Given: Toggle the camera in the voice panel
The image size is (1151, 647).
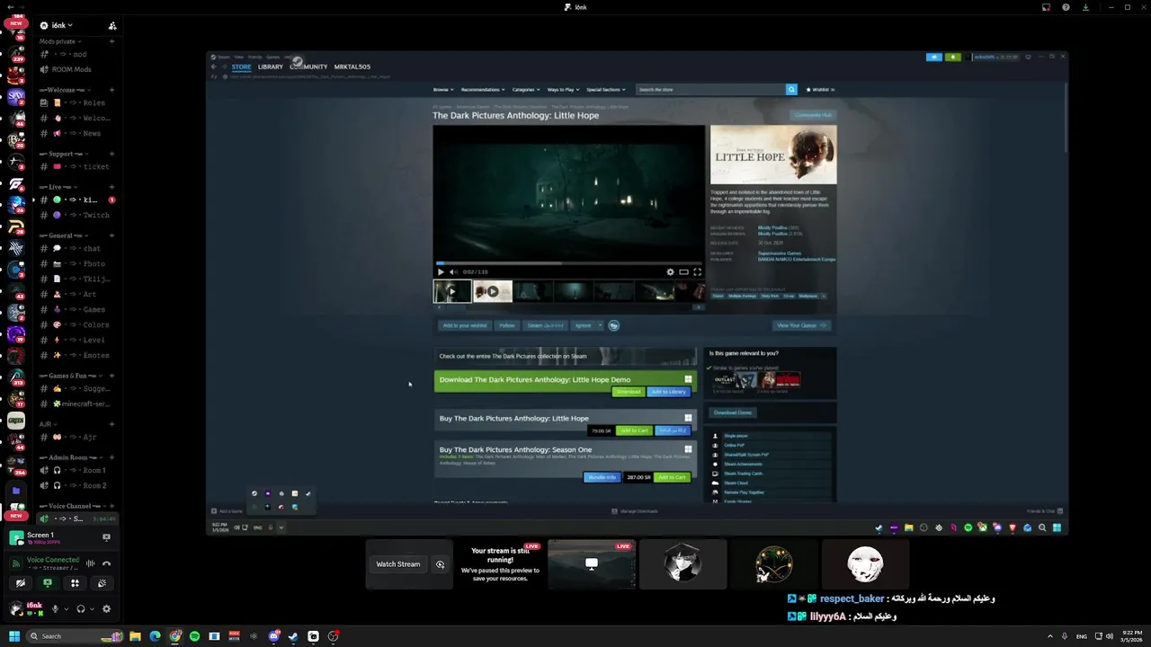Looking at the screenshot, I should click(21, 583).
